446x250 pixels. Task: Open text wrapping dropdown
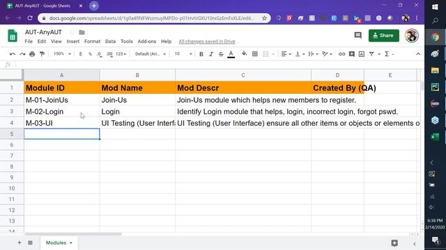pos(313,54)
